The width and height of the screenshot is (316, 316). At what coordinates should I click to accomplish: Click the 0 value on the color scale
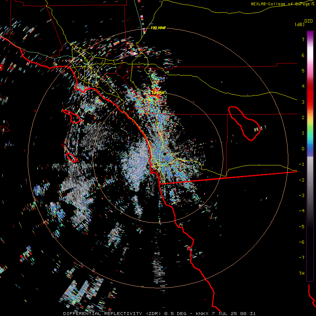(x=303, y=149)
